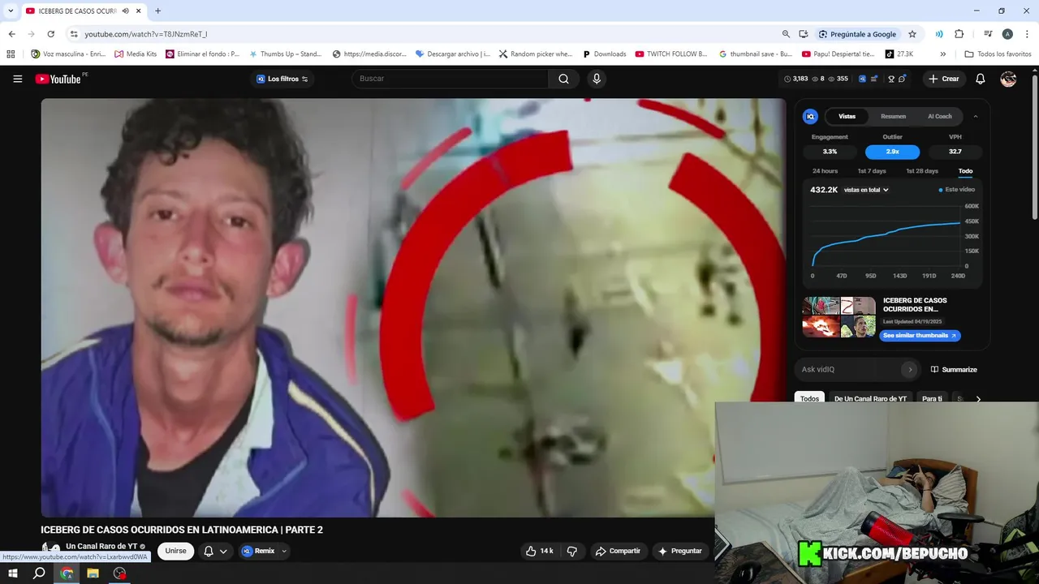1039x584 pixels.
Task: Open the TikTok 27.3K bookmark
Action: point(899,54)
